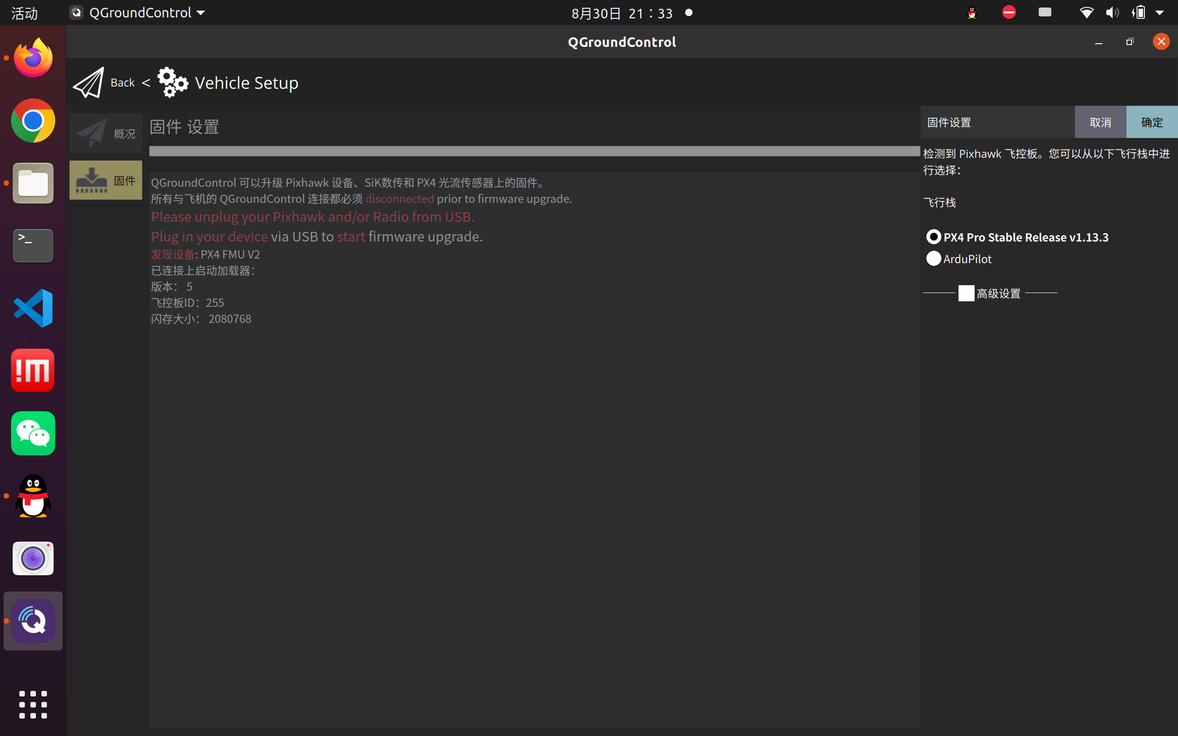This screenshot has width=1178, height=736.
Task: Show all applications grid
Action: click(x=33, y=704)
